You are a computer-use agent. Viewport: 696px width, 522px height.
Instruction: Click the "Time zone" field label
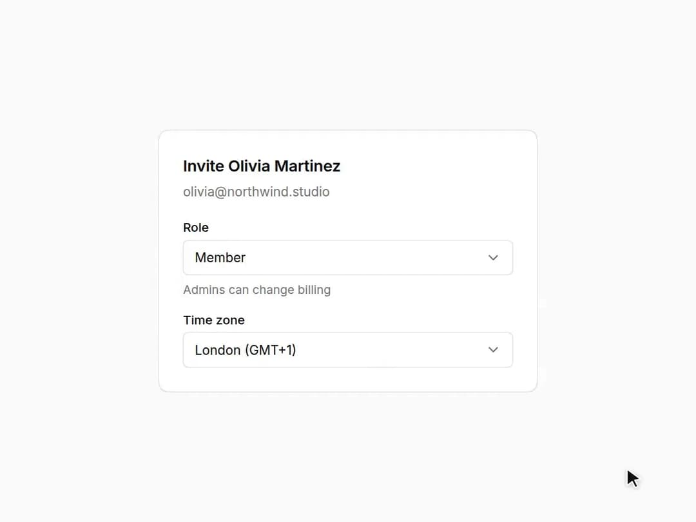(214, 320)
